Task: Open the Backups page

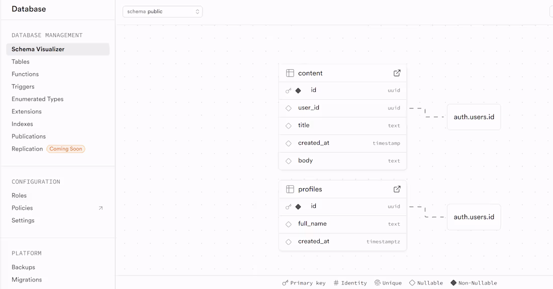Action: pyautogui.click(x=23, y=267)
